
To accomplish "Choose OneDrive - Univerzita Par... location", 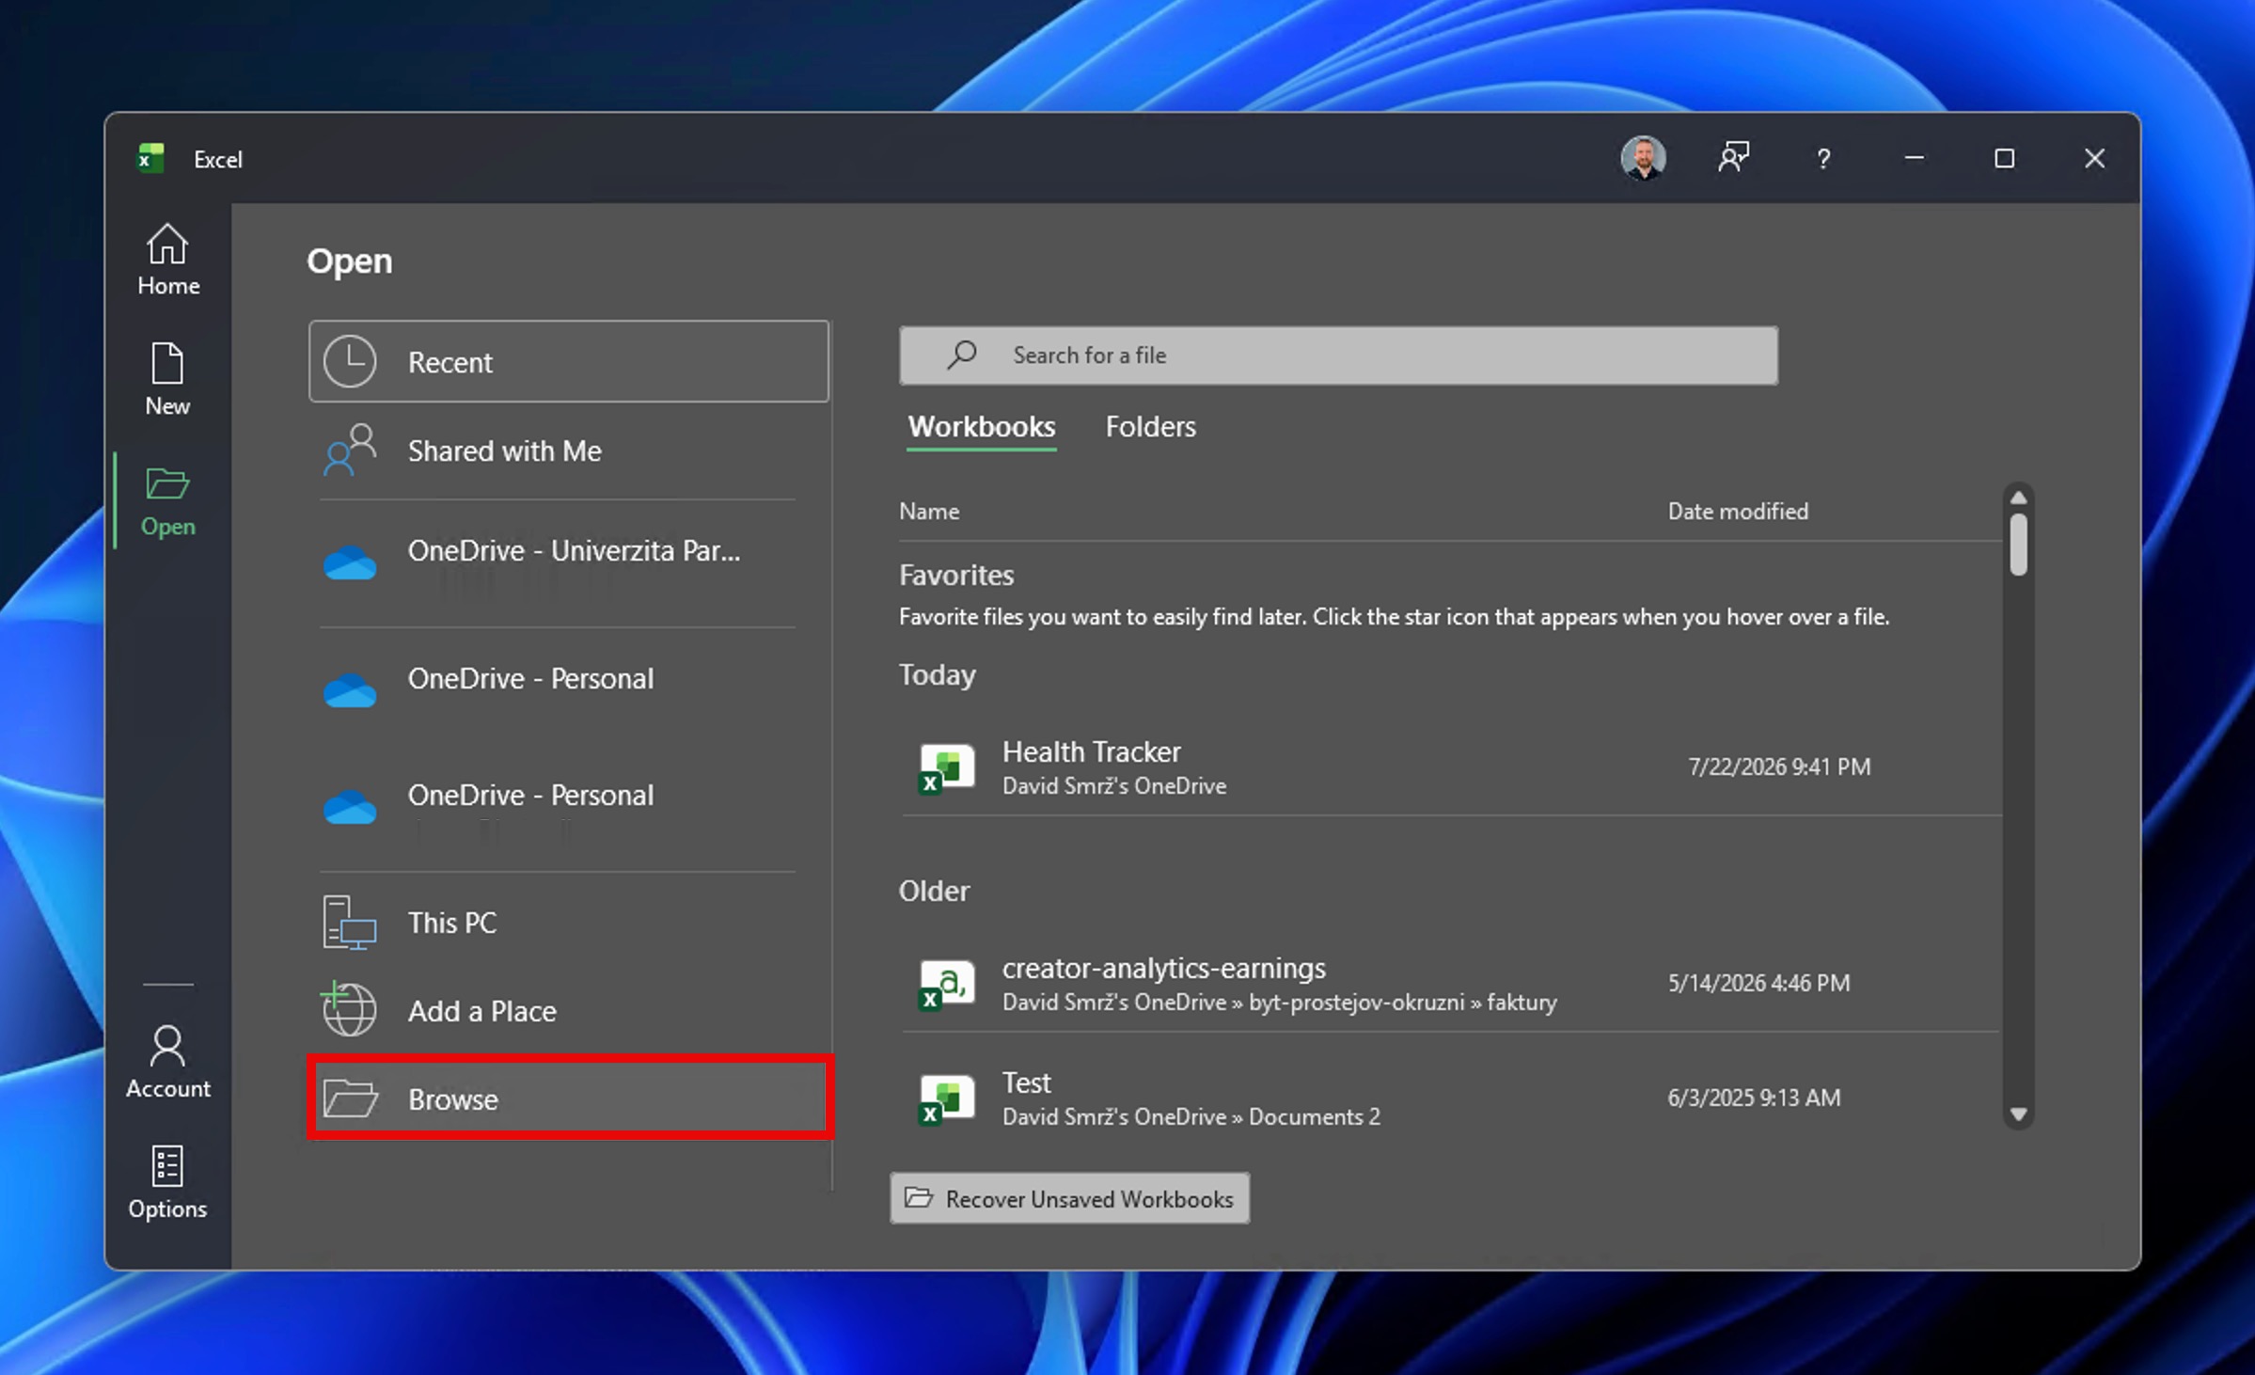I will pyautogui.click(x=569, y=562).
